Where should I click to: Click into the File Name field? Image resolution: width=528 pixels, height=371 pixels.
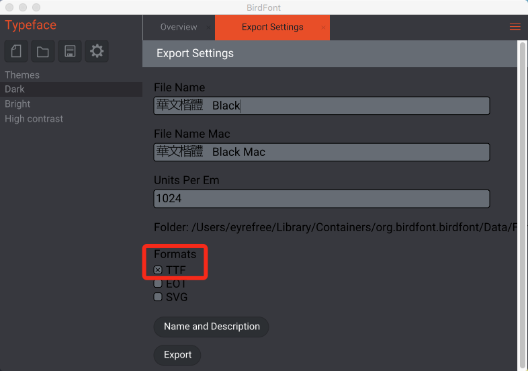coord(321,106)
